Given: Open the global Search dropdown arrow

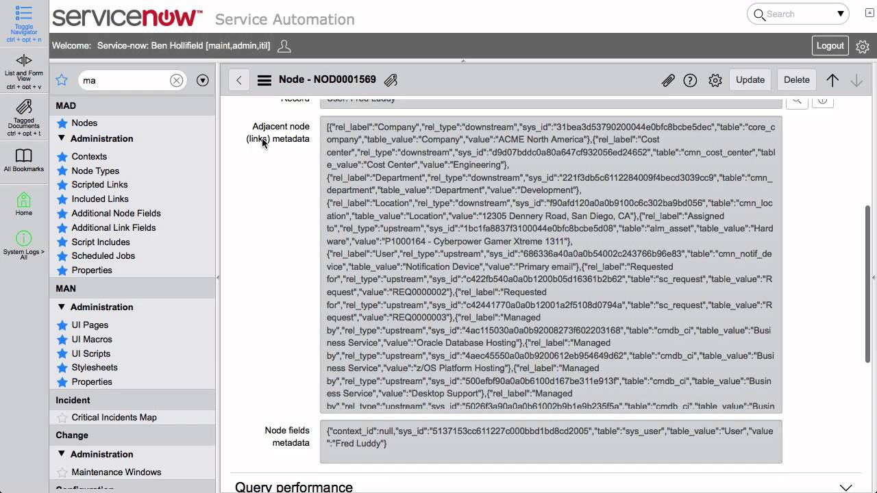Looking at the screenshot, I should pyautogui.click(x=840, y=14).
